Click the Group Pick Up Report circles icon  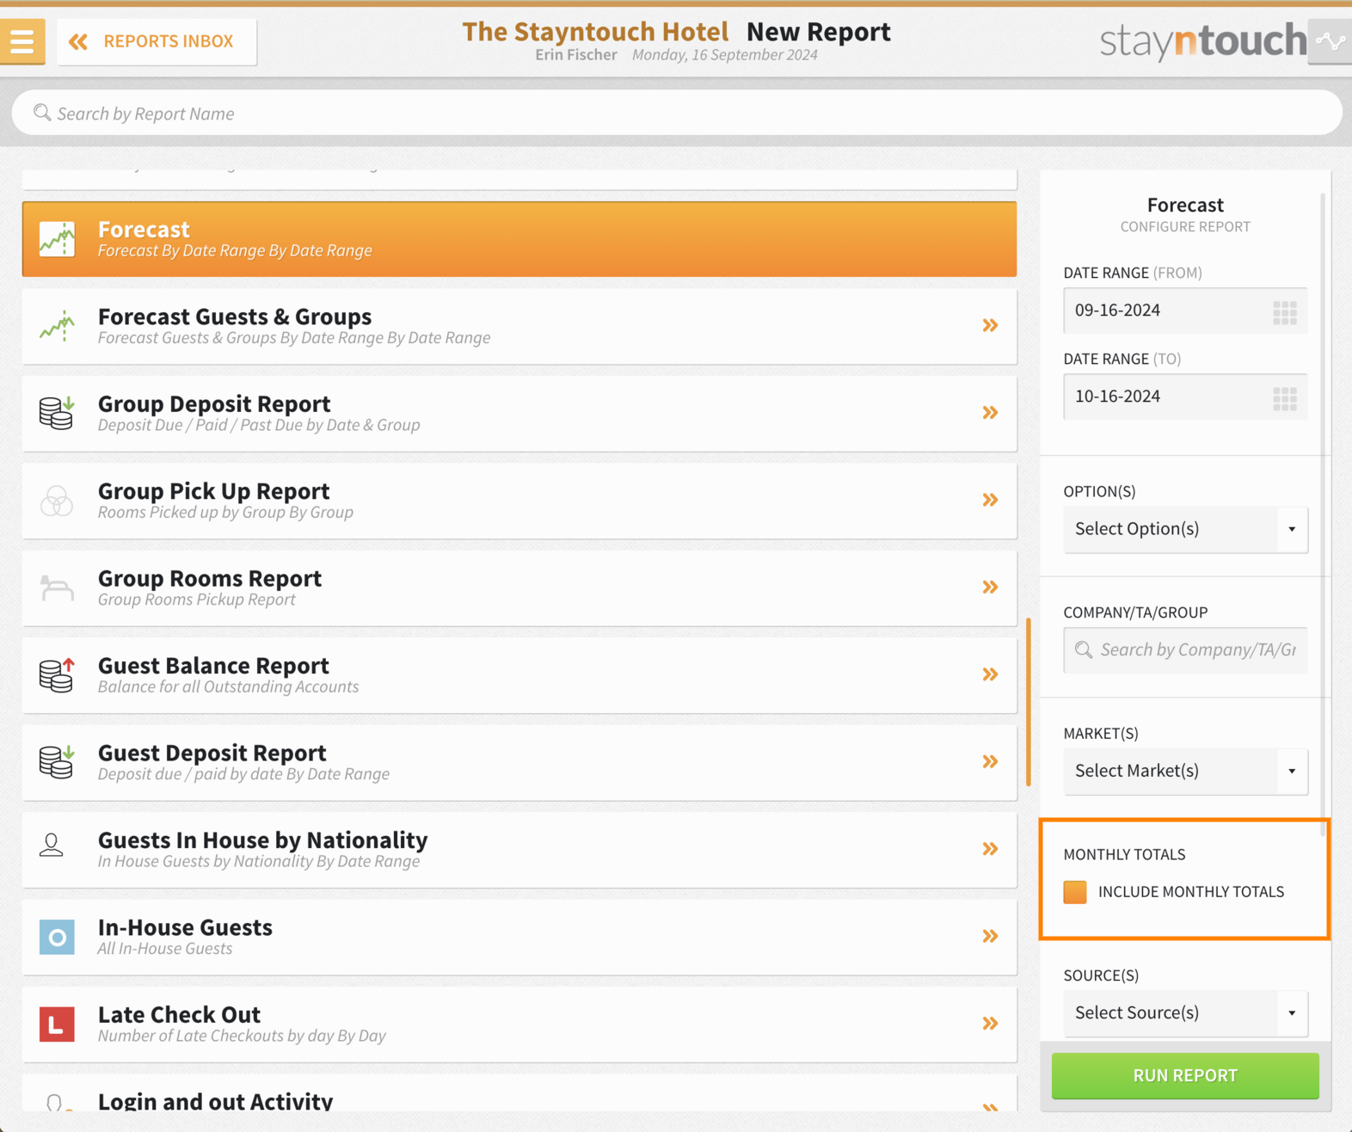57,501
